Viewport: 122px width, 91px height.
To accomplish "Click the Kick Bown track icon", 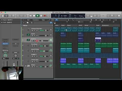I will [28, 45].
